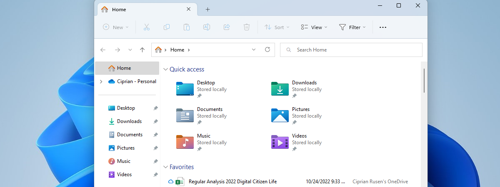Expand the Ciprian - Personal OneDrive tree
The width and height of the screenshot is (500, 187).
[101, 82]
